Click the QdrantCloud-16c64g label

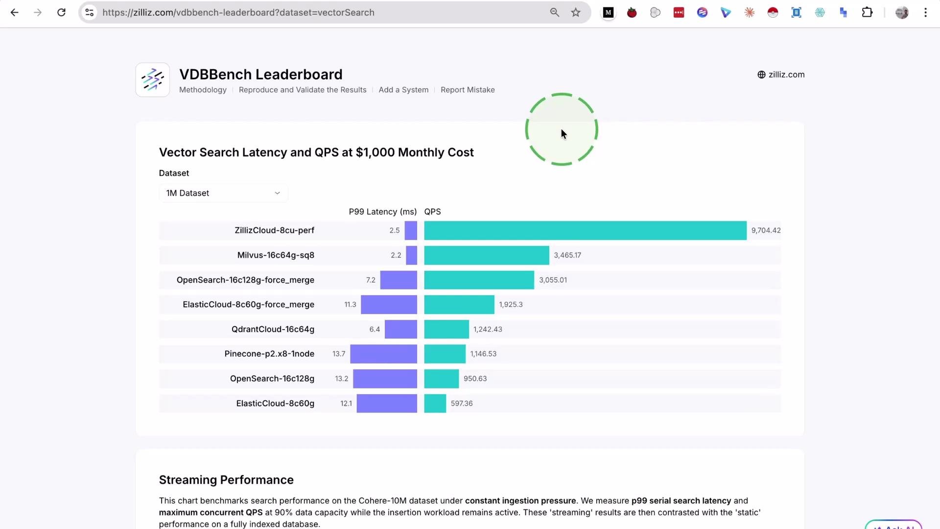click(x=273, y=330)
